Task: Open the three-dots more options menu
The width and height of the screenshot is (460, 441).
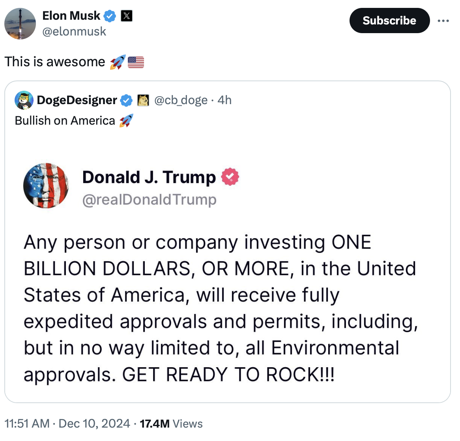Action: click(x=443, y=21)
